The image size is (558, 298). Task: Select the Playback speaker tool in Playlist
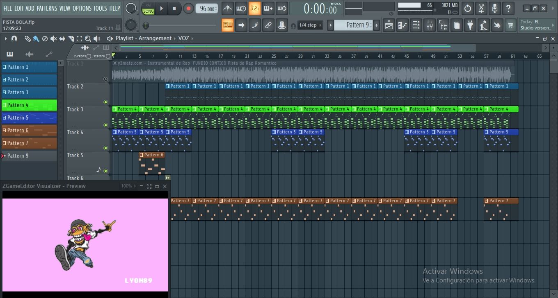pyautogui.click(x=97, y=38)
